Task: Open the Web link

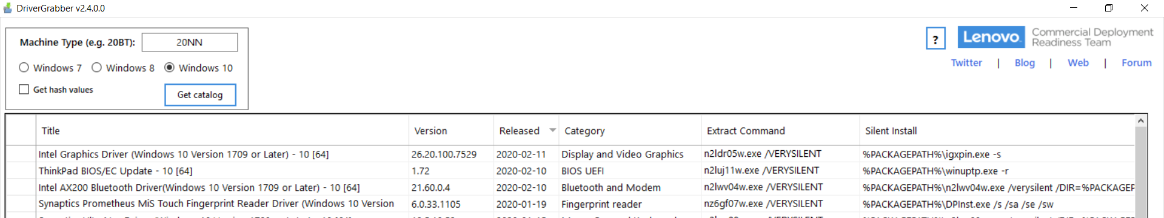Action: click(x=1078, y=63)
